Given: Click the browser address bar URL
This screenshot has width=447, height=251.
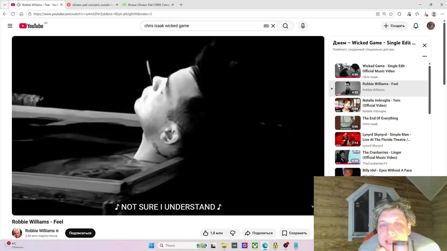Looking at the screenshot, I should [x=93, y=14].
